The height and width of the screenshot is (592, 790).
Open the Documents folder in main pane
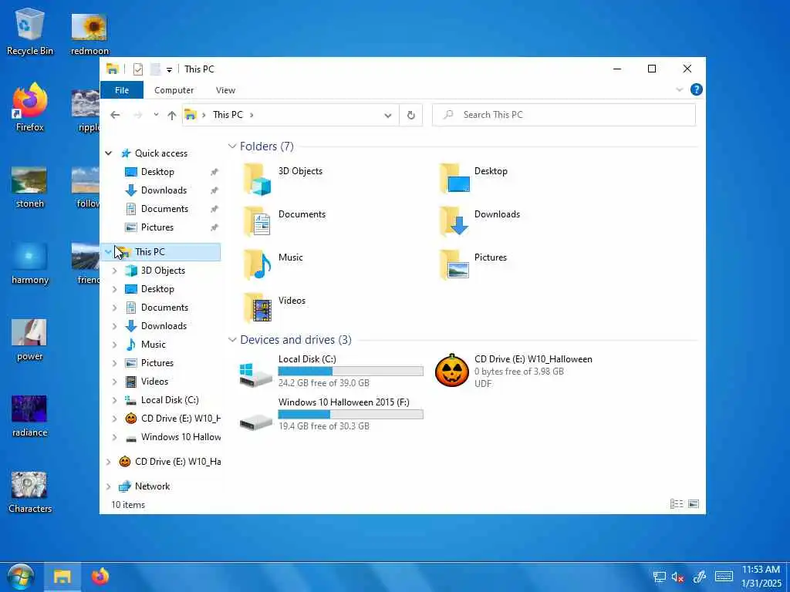tap(258, 221)
